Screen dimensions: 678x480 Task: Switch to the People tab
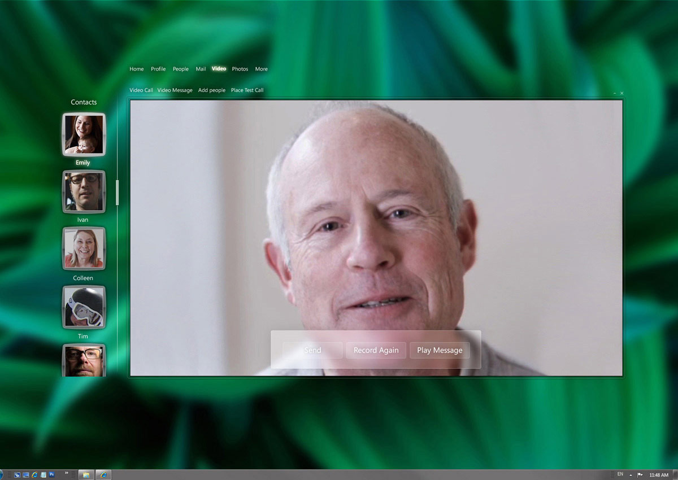click(x=181, y=69)
